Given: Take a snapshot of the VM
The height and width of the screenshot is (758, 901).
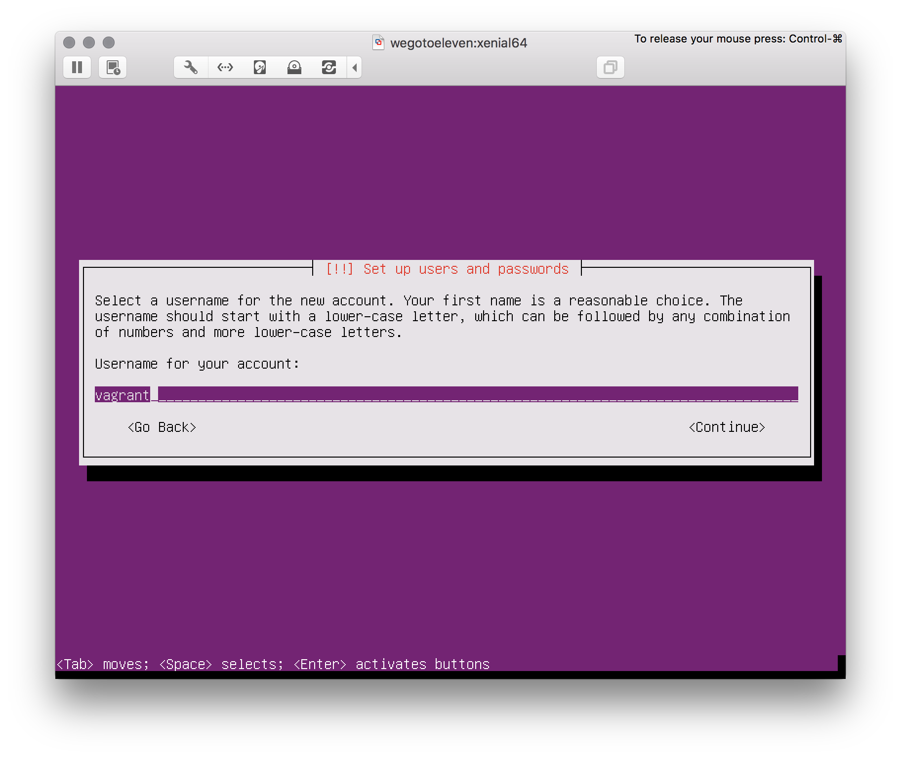Looking at the screenshot, I should coord(113,67).
